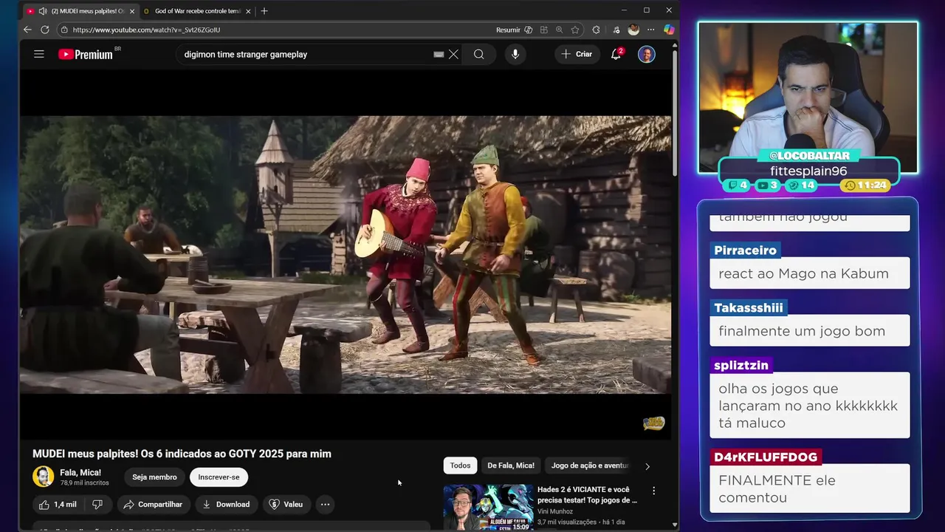Image resolution: width=945 pixels, height=532 pixels.
Task: Submit search with magnifier button
Action: 479,54
